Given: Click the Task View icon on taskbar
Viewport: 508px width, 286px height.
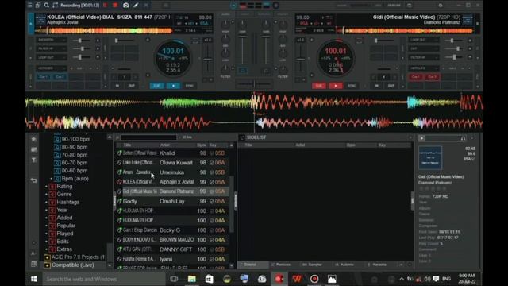Looking at the screenshot, I should [x=174, y=279].
